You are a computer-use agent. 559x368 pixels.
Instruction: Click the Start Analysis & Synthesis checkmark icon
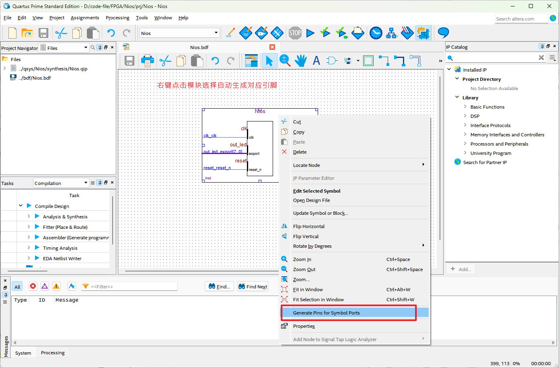tap(325, 33)
